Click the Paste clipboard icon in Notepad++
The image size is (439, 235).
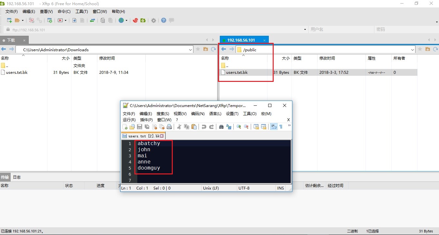(x=194, y=127)
